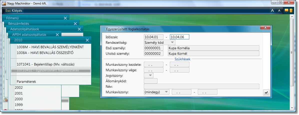Click the Kupa Kornél name field

[213, 53]
